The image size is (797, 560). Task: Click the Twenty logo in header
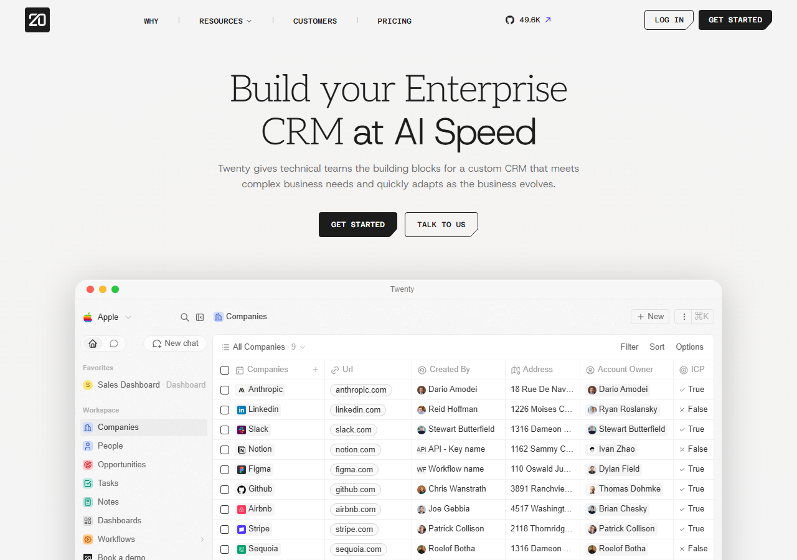click(x=37, y=20)
